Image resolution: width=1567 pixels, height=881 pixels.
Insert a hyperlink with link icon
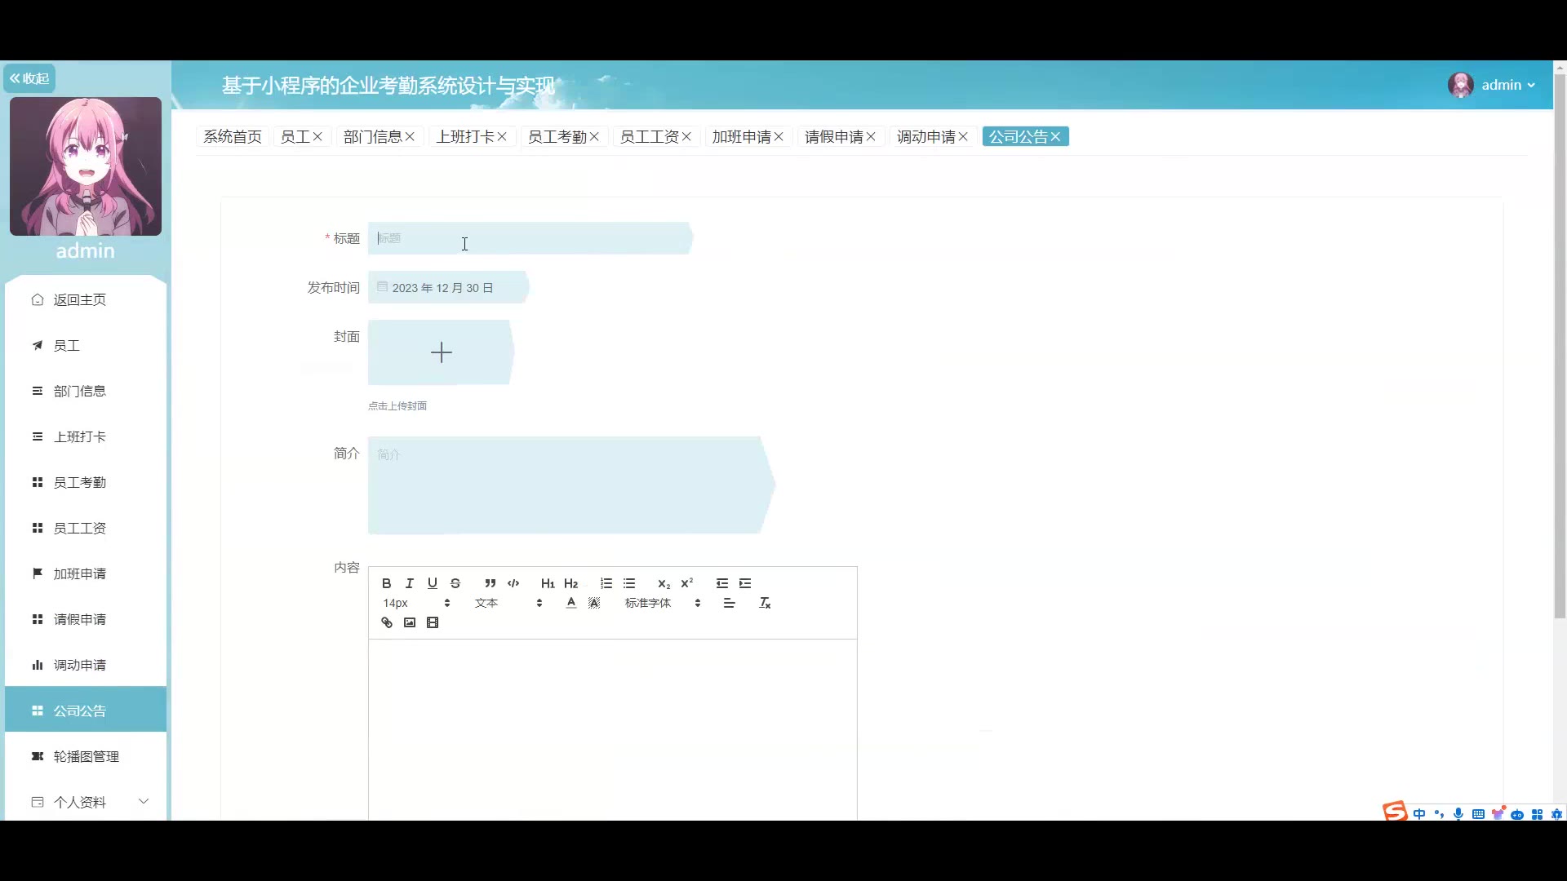[387, 622]
